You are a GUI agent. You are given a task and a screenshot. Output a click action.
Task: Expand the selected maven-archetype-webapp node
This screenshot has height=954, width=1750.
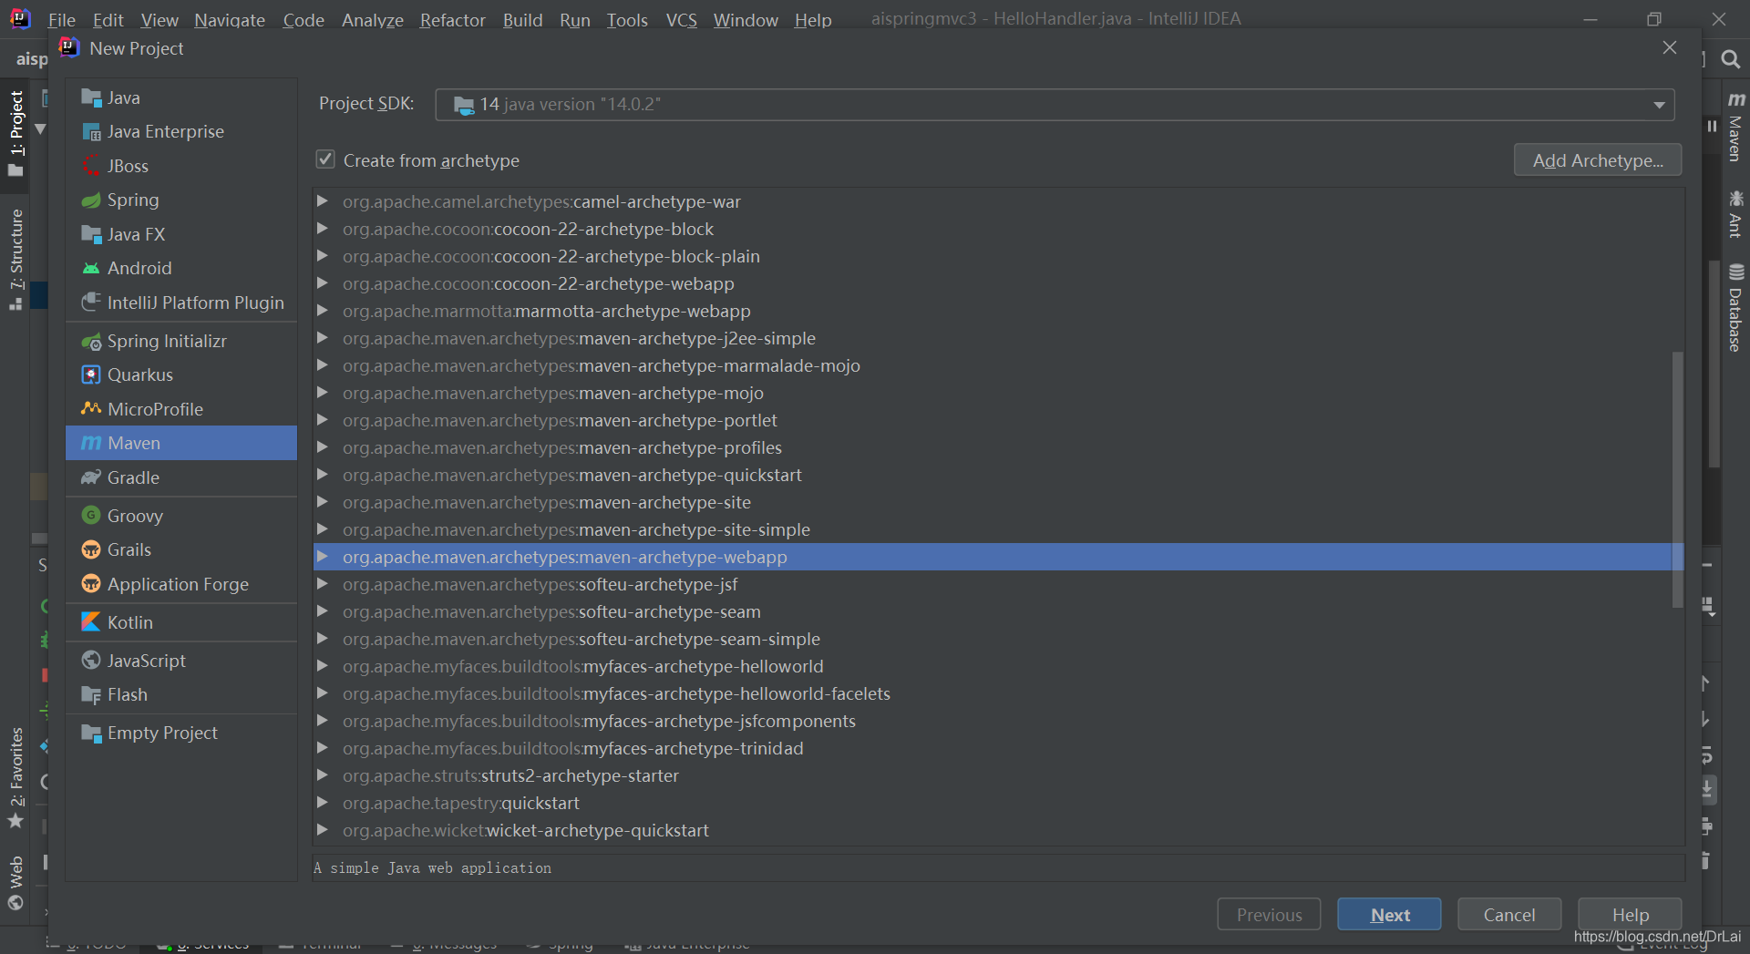coord(322,557)
